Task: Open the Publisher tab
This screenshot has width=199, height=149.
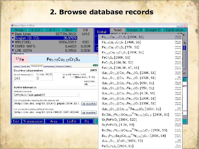Action: click(68, 66)
